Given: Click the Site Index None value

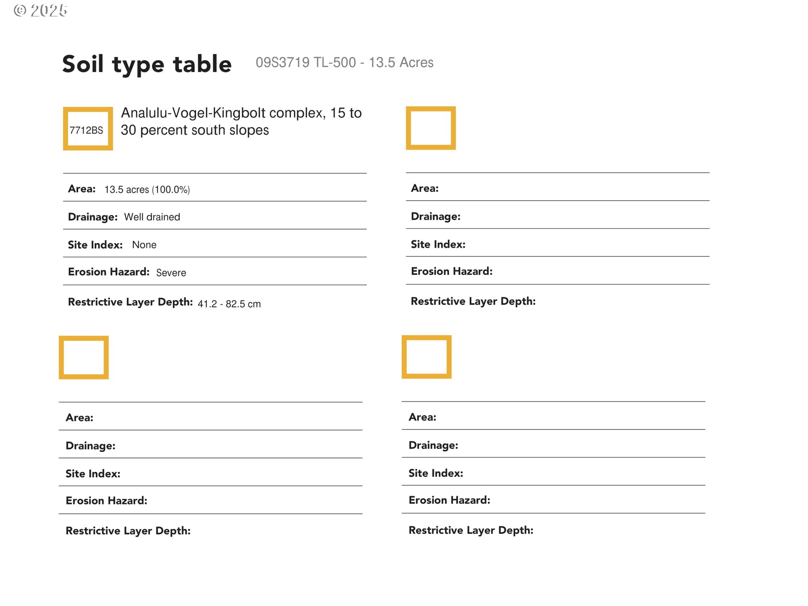Looking at the screenshot, I should pyautogui.click(x=144, y=245).
